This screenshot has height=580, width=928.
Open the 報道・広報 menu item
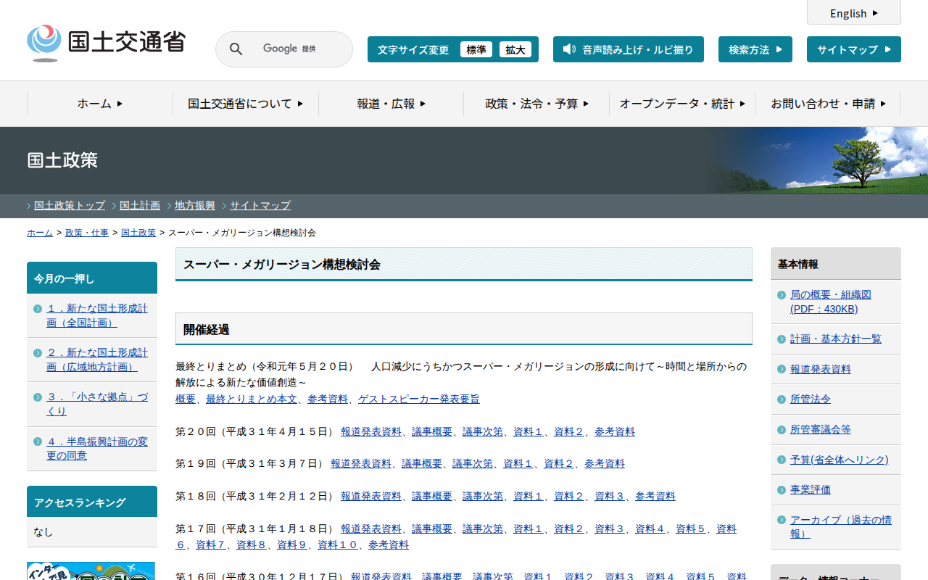(x=391, y=104)
